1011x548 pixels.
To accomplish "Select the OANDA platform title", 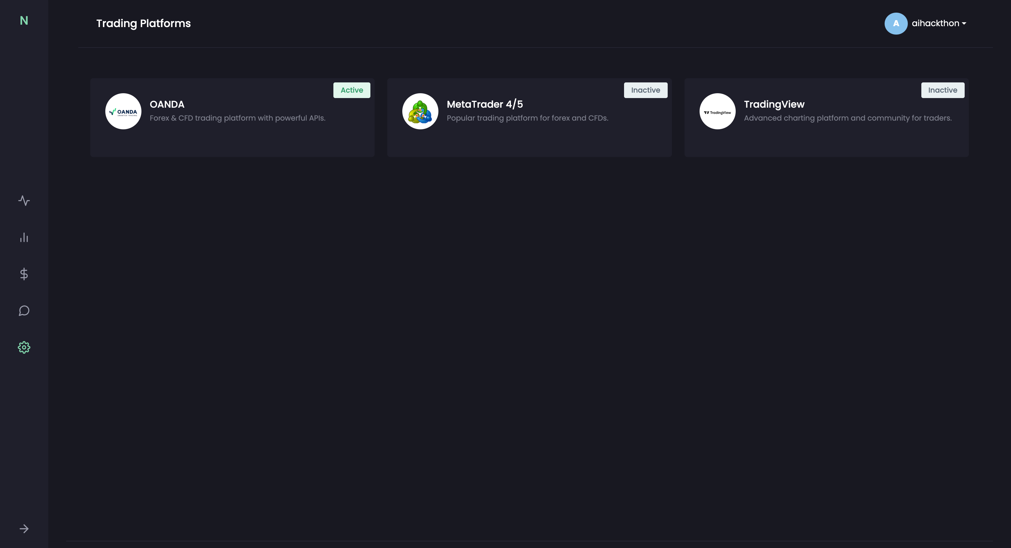I will tap(167, 104).
